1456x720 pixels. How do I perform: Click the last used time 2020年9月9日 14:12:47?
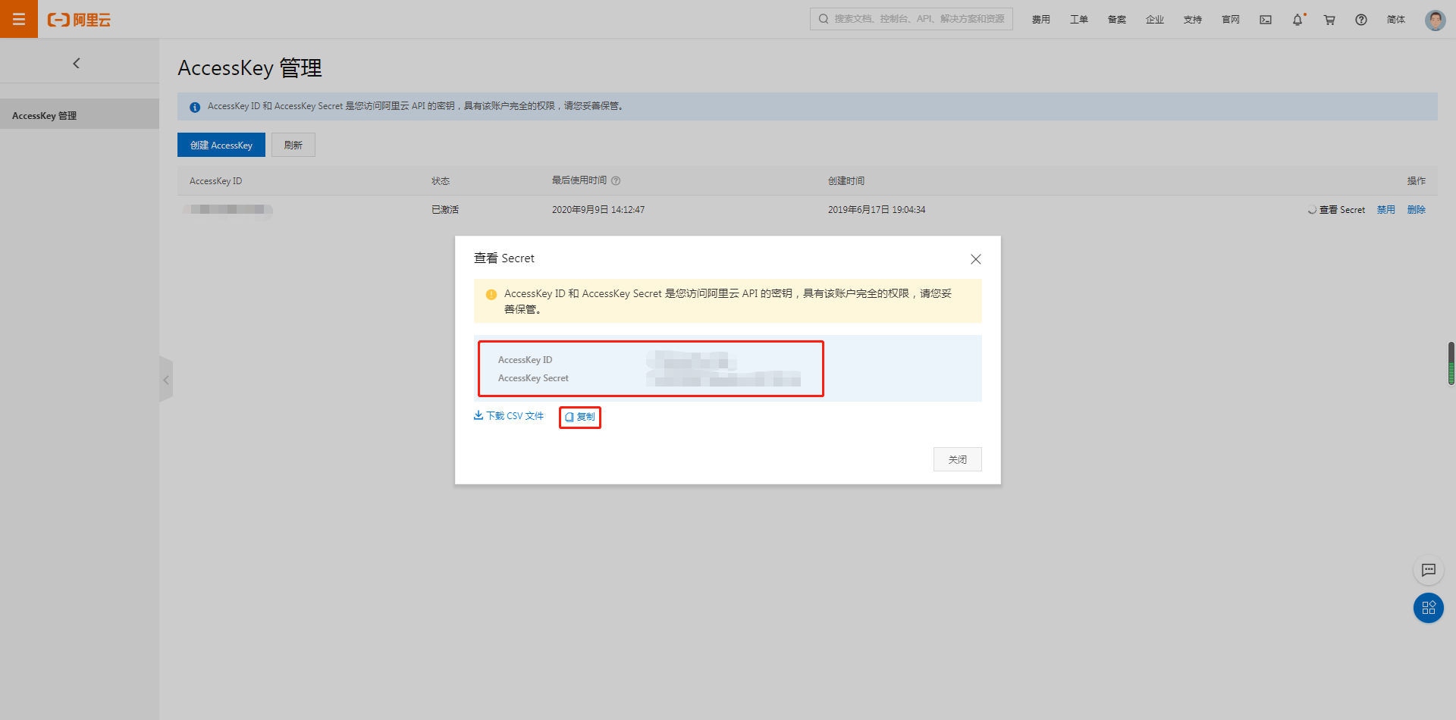[598, 210]
